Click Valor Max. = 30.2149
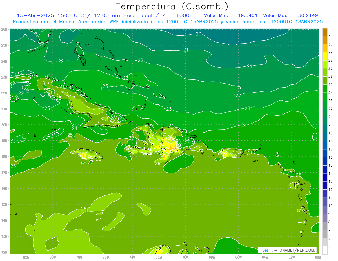Image resolution: width=338 pixels, height=261 pixels. coord(290,15)
